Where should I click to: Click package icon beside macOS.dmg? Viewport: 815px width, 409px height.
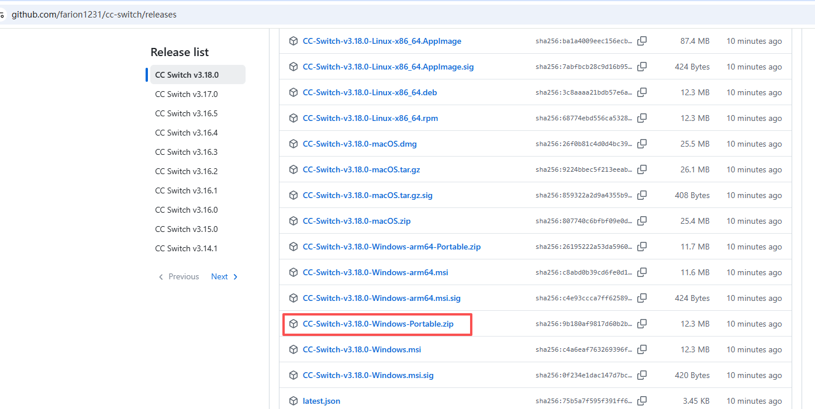pyautogui.click(x=293, y=144)
